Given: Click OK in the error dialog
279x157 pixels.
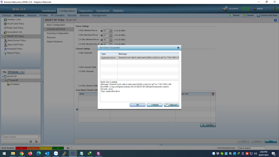Looking at the screenshot, I should (x=137, y=105).
